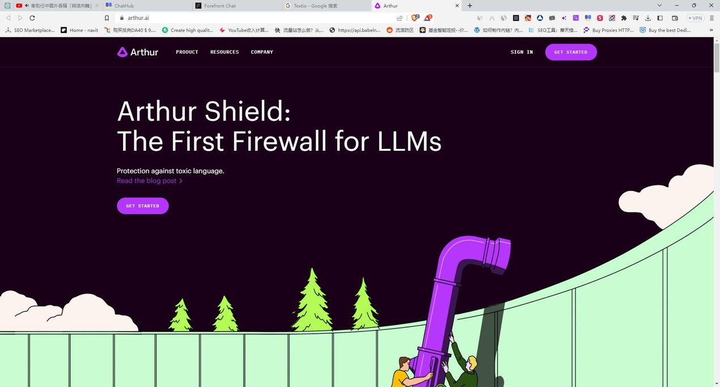The width and height of the screenshot is (720, 387).
Task: Open the Brave Shields lion icon
Action: 415,18
